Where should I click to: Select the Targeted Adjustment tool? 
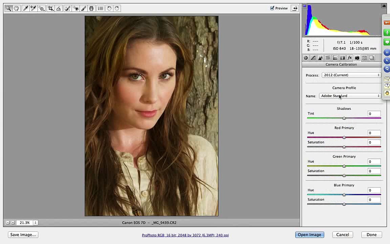(x=42, y=8)
